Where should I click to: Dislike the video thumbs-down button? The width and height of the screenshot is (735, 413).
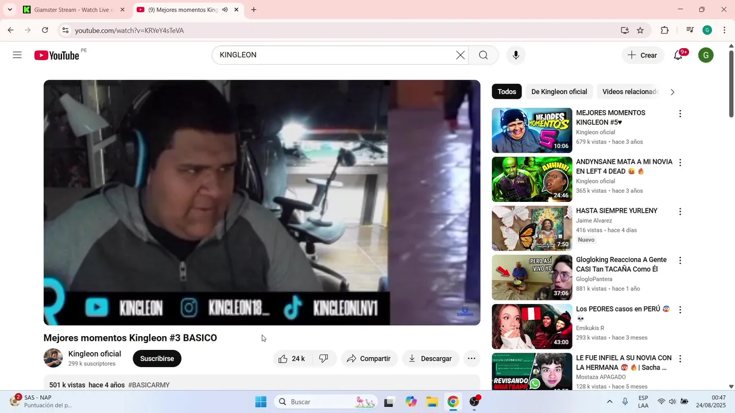(324, 359)
